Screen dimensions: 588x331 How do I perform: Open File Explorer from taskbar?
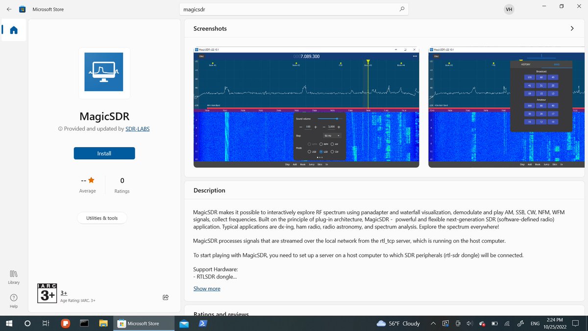pos(103,324)
